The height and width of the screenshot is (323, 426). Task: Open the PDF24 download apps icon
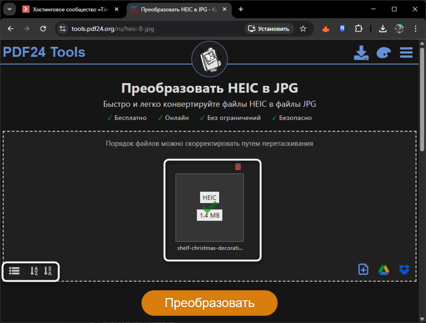click(x=361, y=53)
